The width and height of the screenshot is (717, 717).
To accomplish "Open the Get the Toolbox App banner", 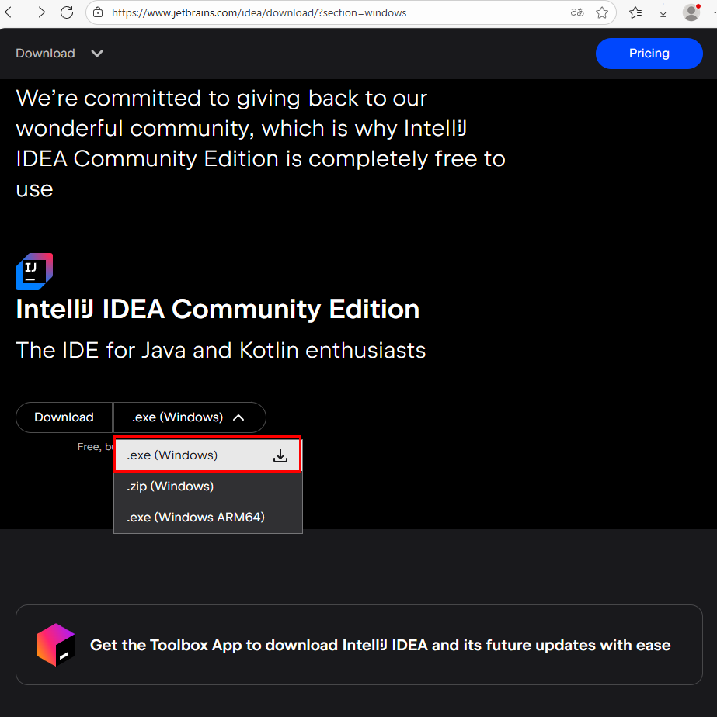I will (x=380, y=645).
